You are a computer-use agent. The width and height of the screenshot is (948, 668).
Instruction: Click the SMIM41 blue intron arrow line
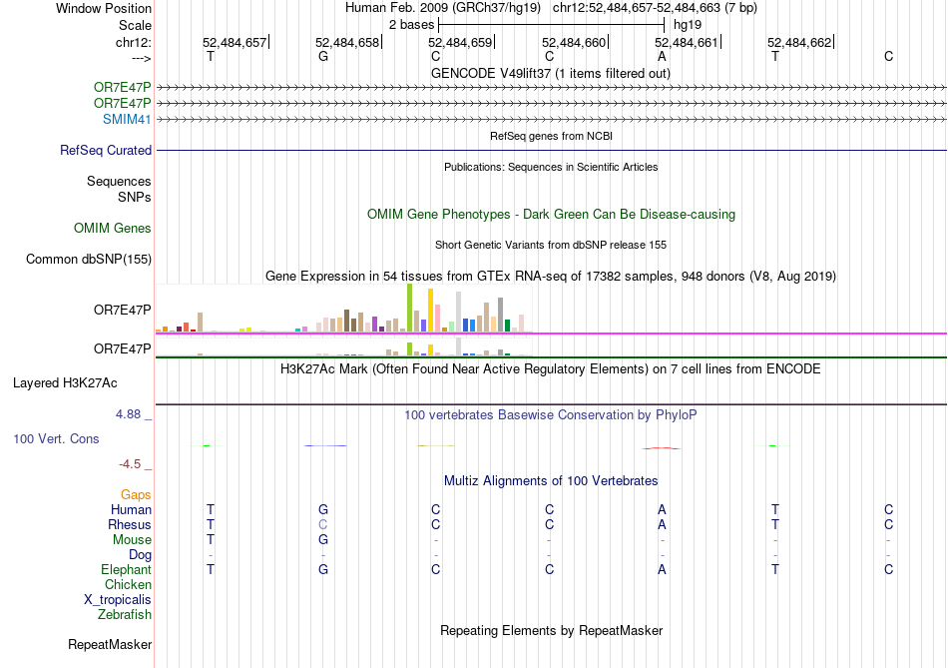[551, 119]
